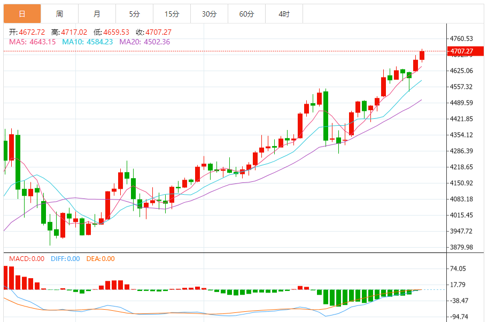The image size is (488, 322).
Task: Switch to the 5分 interval tab
Action: [x=134, y=14]
